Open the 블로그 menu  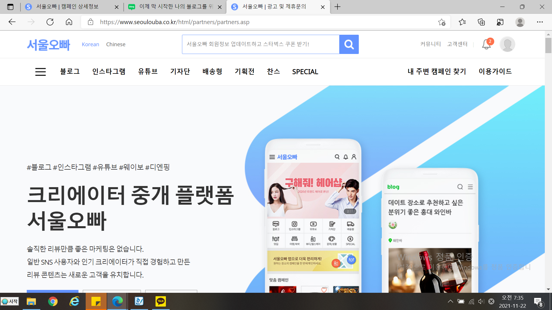click(70, 71)
